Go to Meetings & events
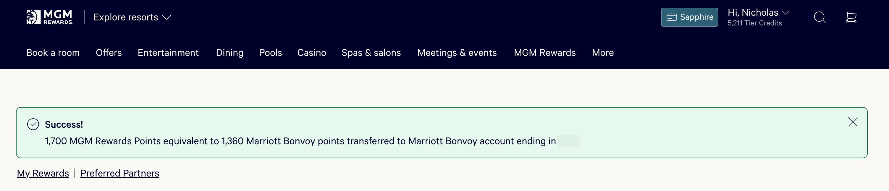This screenshot has width=889, height=191. [457, 53]
